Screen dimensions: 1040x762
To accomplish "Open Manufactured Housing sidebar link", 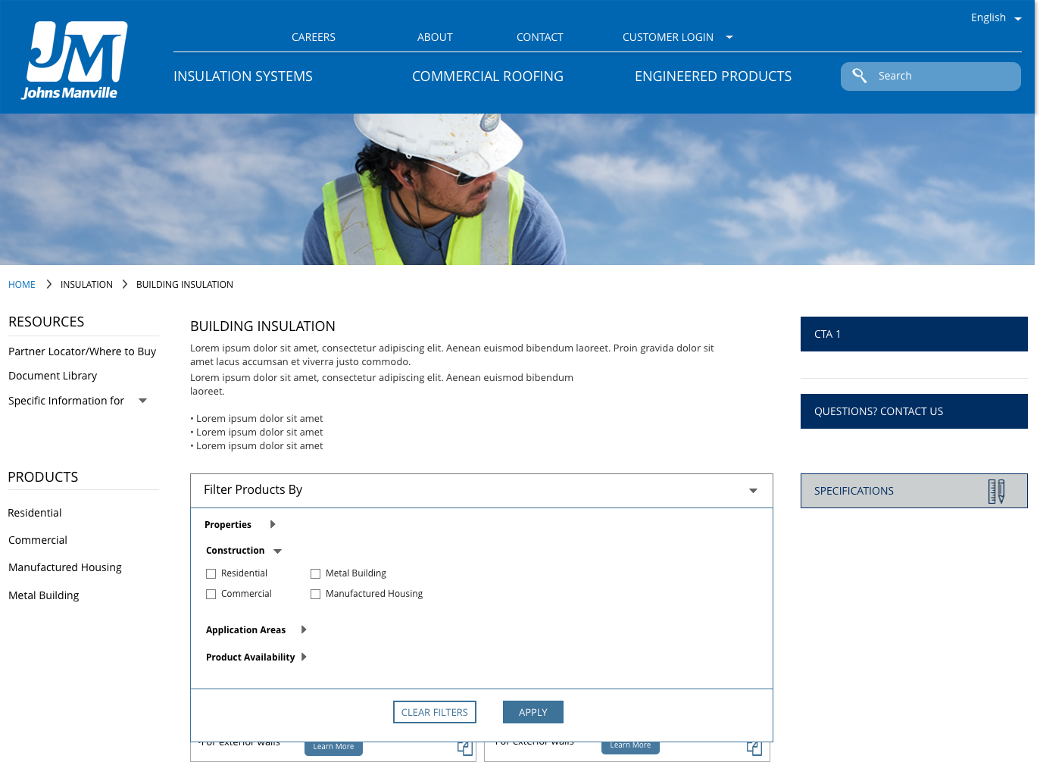I will 65,567.
